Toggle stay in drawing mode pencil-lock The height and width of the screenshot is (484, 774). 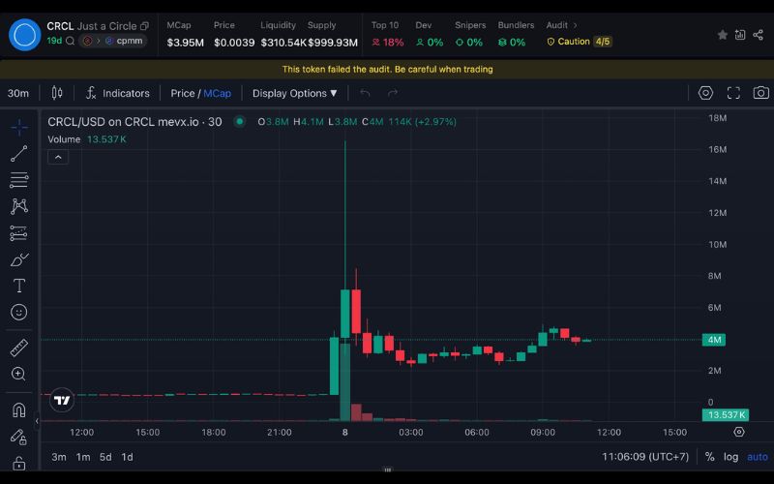pyautogui.click(x=18, y=437)
